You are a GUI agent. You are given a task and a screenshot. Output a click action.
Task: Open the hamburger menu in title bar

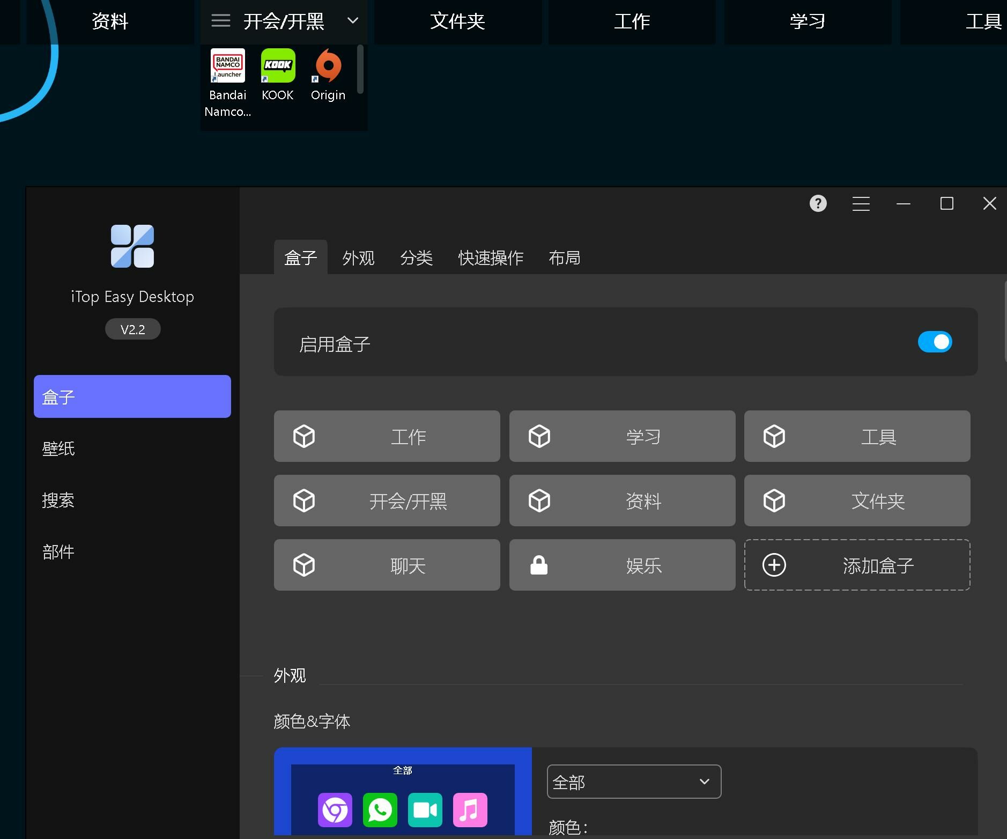tap(861, 204)
